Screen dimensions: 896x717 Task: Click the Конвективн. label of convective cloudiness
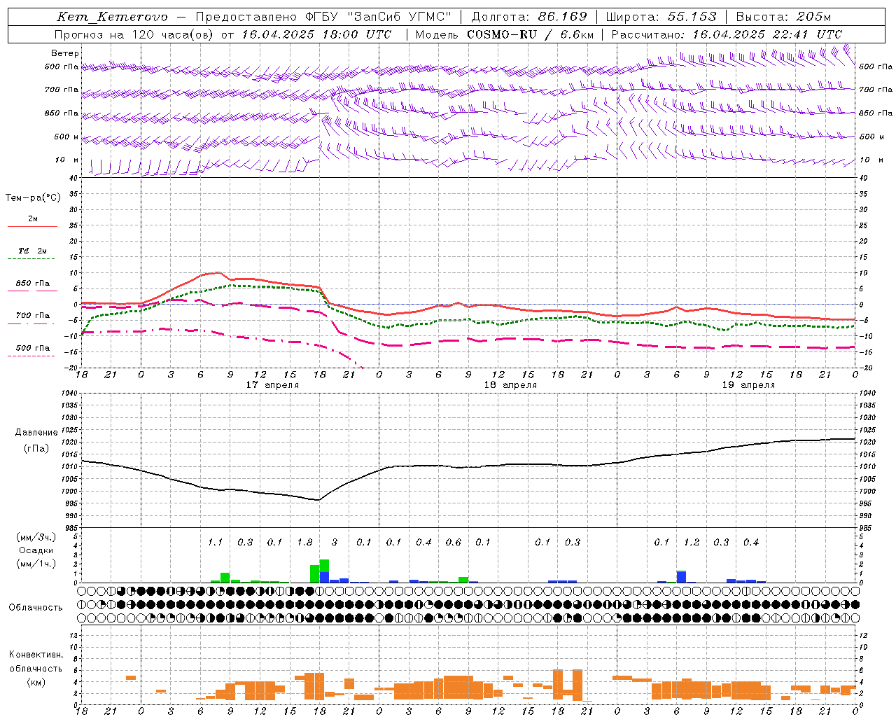point(36,655)
